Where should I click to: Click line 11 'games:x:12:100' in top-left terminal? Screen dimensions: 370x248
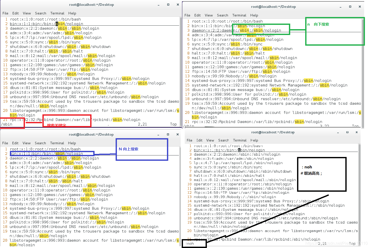click(61, 65)
